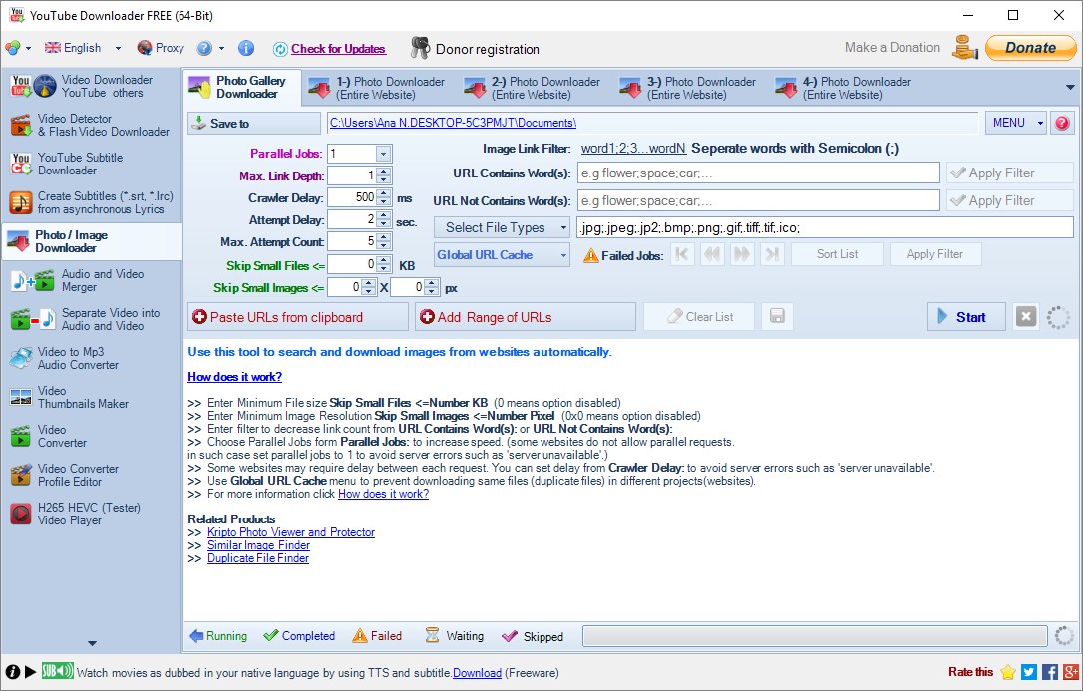
Task: Open Video to Mp3 Audio Converter
Action: pyautogui.click(x=91, y=358)
